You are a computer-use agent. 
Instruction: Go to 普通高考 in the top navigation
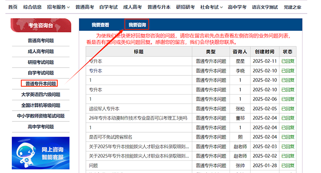point(85,7)
